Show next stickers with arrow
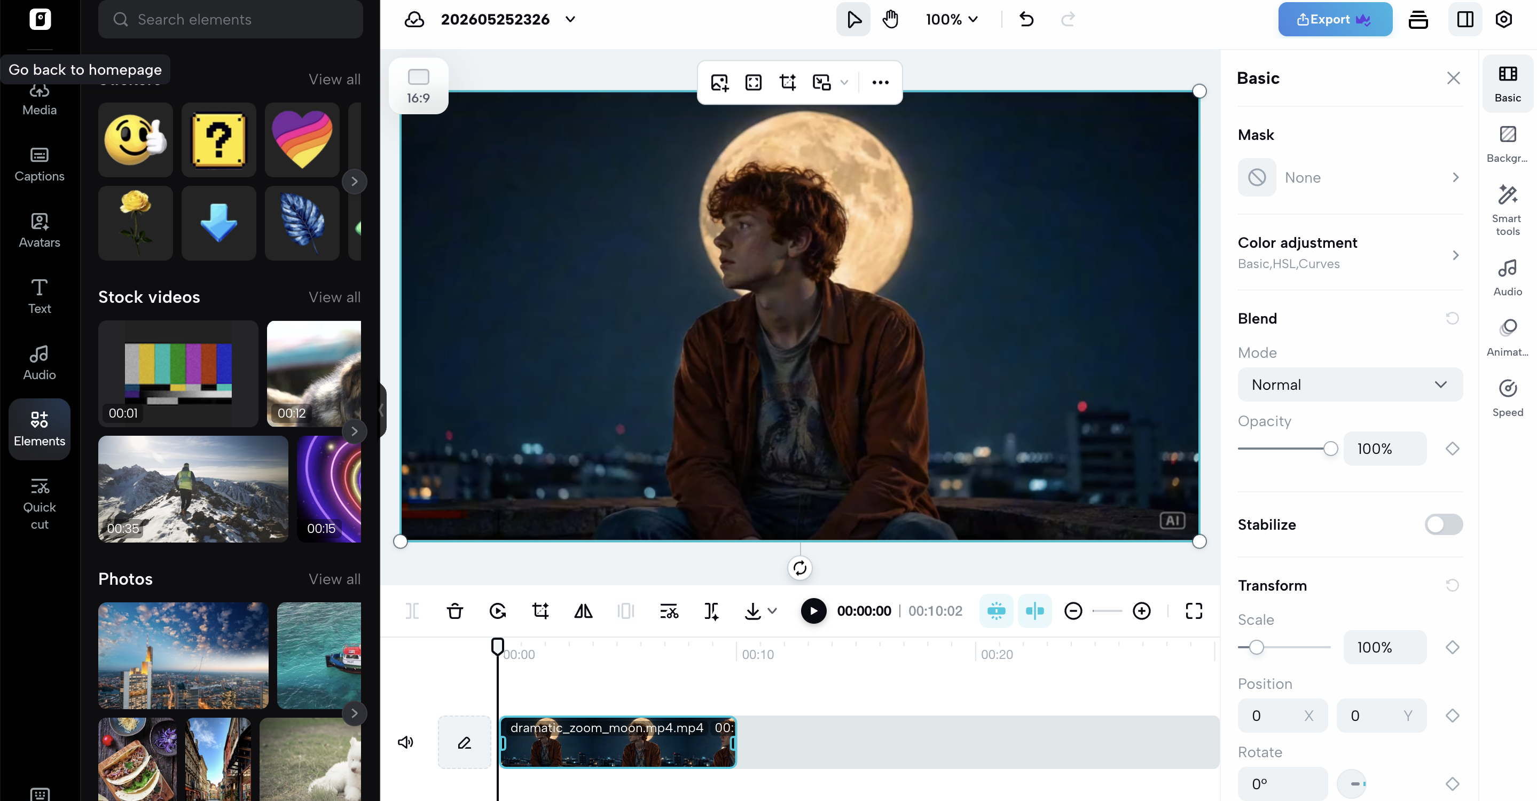The height and width of the screenshot is (801, 1537). coord(355,182)
